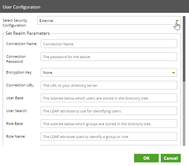The height and width of the screenshot is (166, 189).
Task: Click the Connection Name input field
Action: click(109, 44)
